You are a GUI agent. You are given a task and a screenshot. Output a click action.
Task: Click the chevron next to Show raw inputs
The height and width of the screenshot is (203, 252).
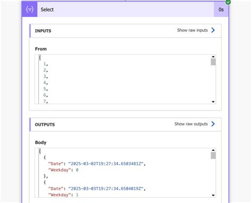[213, 30]
